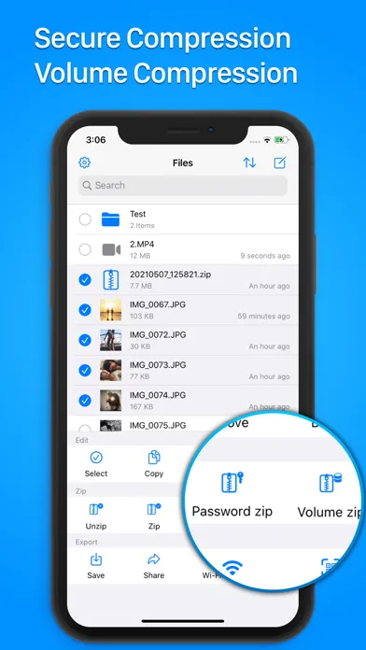The image size is (366, 650).
Task: Tap the sort arrows icon
Action: click(249, 162)
